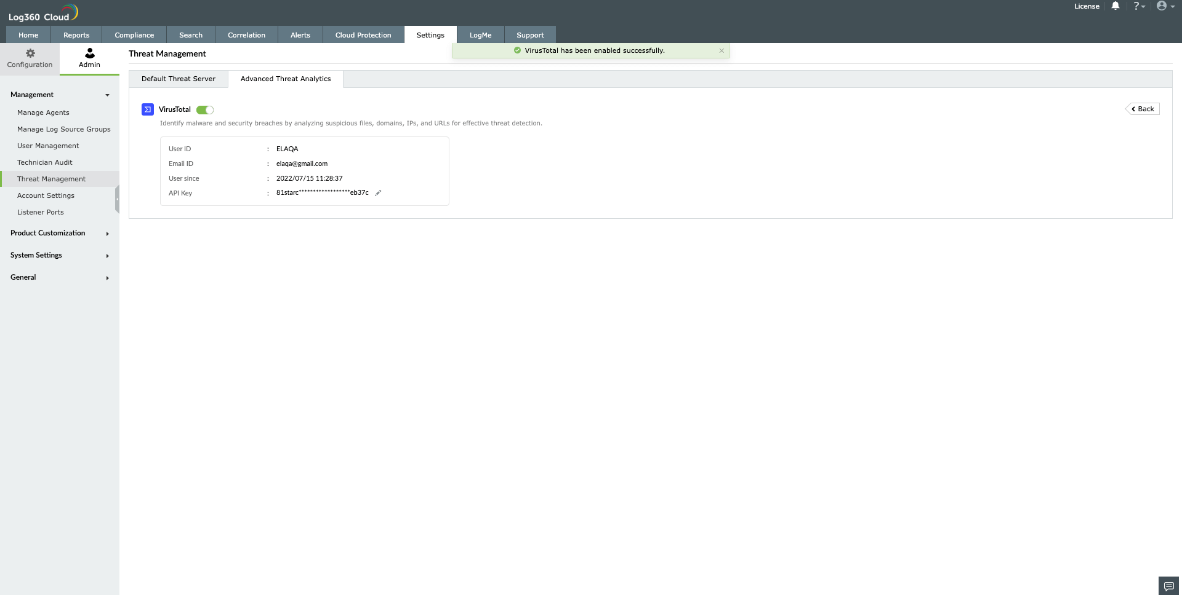Open Configuration gear section
The height and width of the screenshot is (595, 1182).
pyautogui.click(x=30, y=59)
